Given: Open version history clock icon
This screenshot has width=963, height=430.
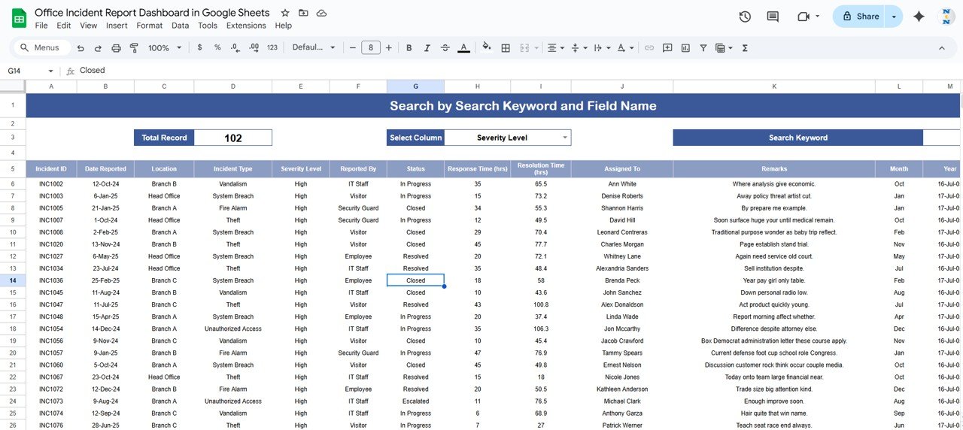Looking at the screenshot, I should point(745,17).
